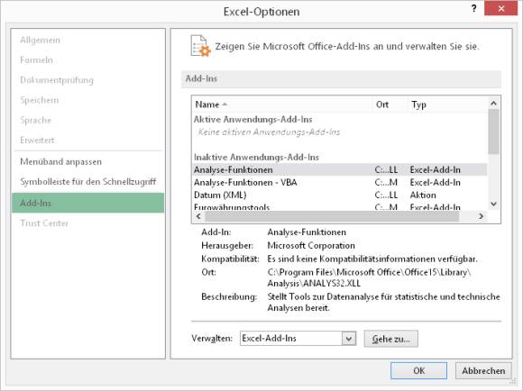Click the Aktive Anwendungs-Add-Ins group heading
Screen dimensions: 523x391
(x=253, y=119)
